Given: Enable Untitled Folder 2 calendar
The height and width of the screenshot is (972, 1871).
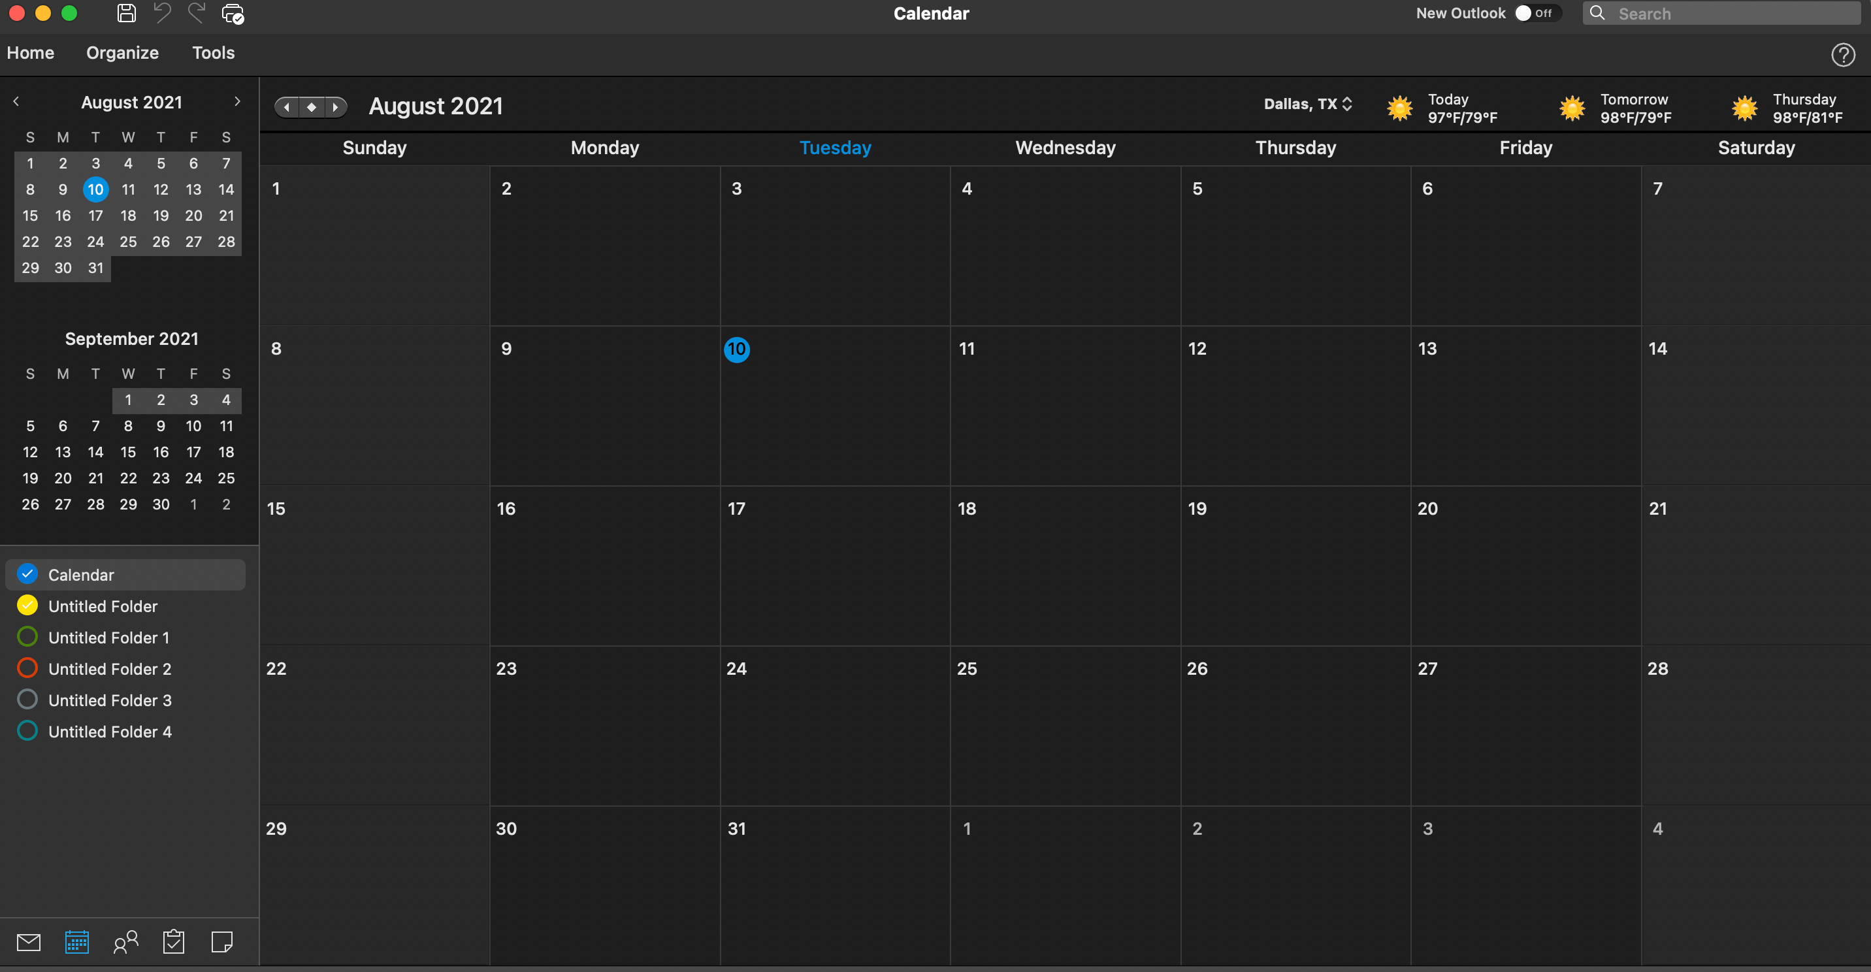Looking at the screenshot, I should point(27,668).
